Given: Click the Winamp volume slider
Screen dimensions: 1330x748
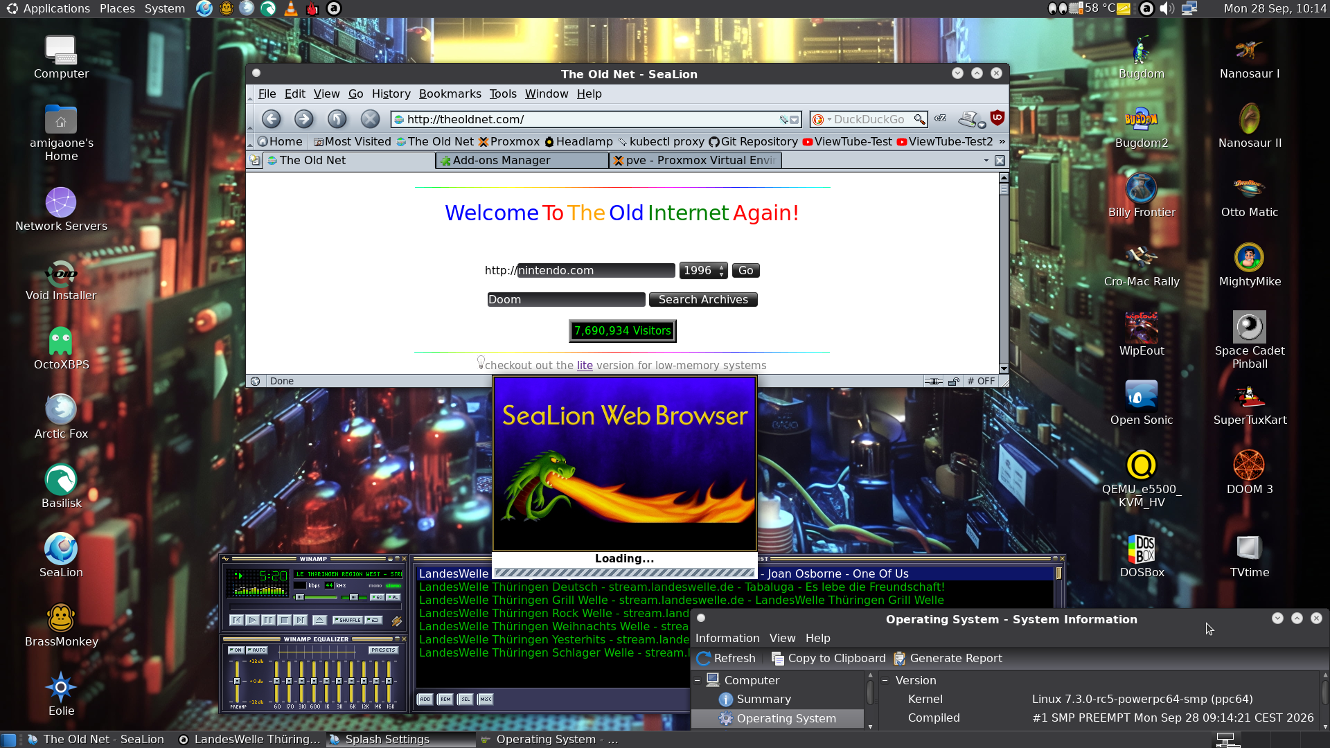Looking at the screenshot, I should point(315,597).
